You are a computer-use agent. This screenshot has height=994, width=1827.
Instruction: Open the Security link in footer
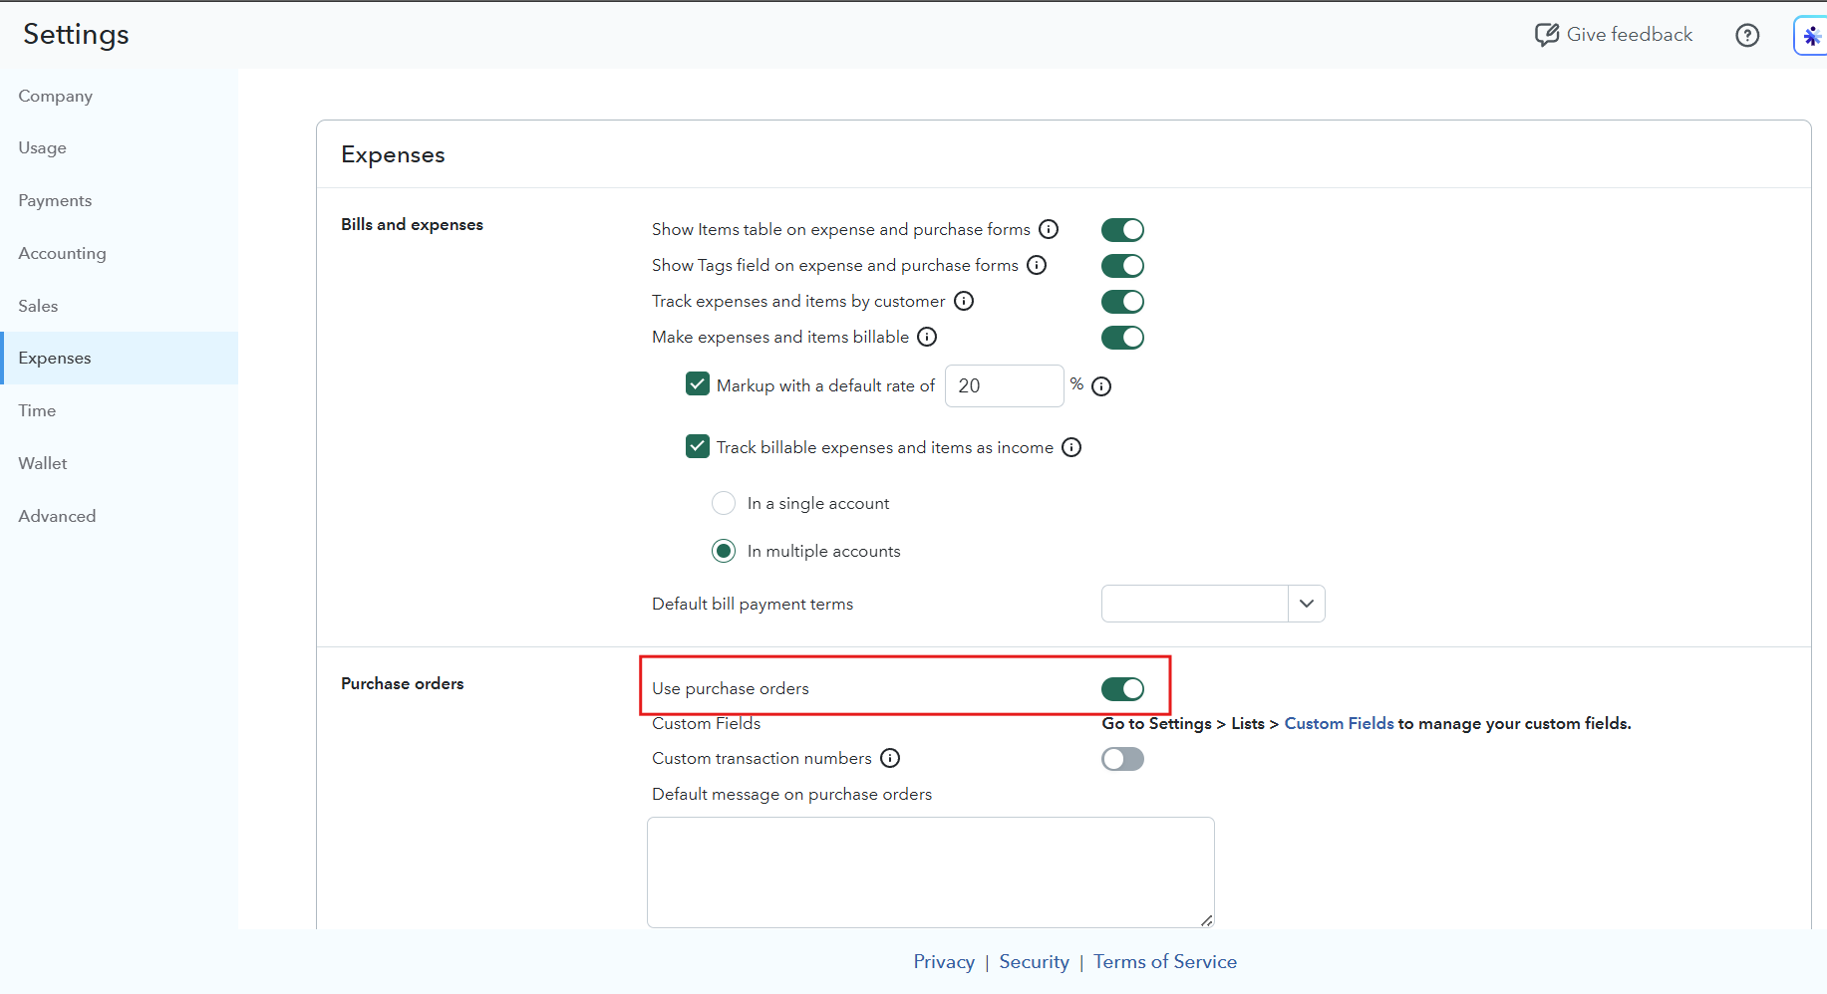click(1034, 961)
